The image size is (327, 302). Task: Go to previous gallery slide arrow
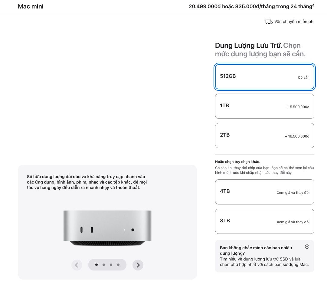[x=77, y=265]
